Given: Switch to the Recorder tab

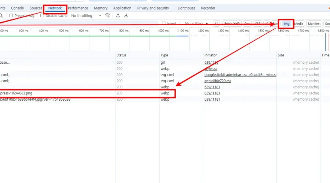Looking at the screenshot, I should [x=208, y=8].
